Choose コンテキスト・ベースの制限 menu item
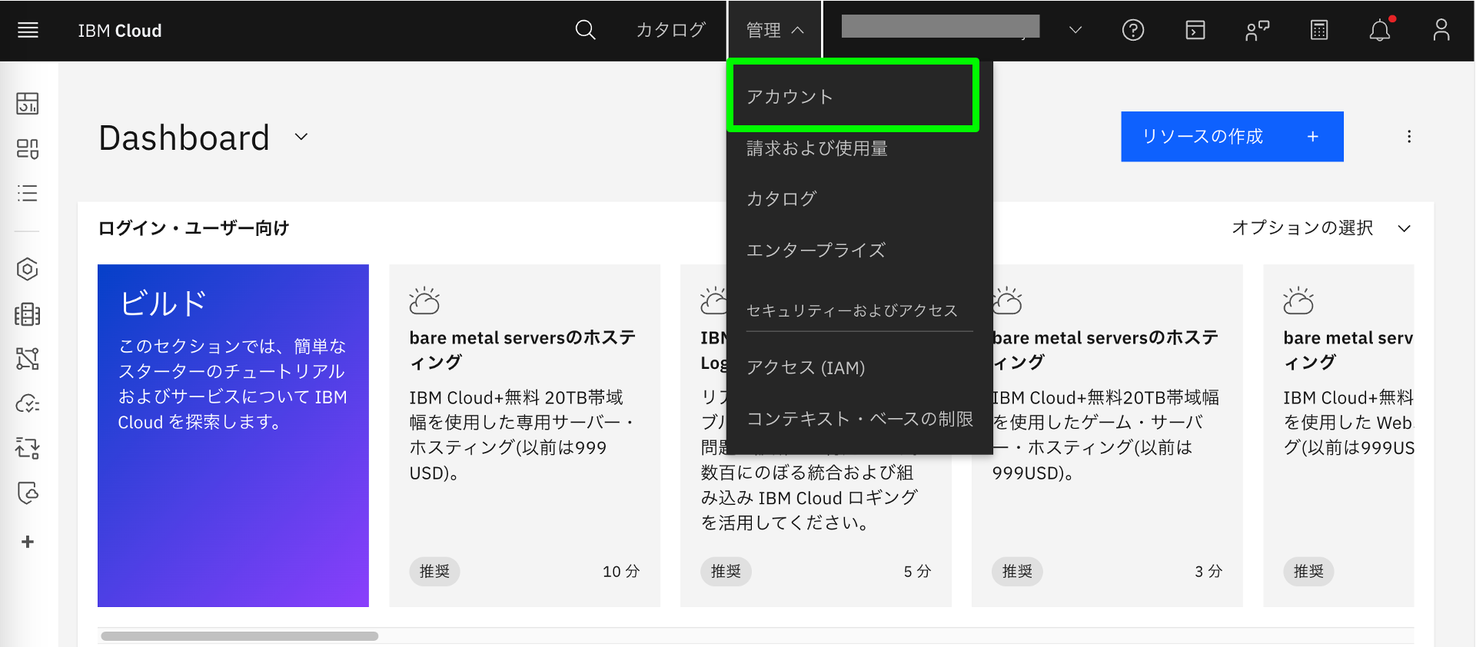The width and height of the screenshot is (1476, 647). coord(859,419)
